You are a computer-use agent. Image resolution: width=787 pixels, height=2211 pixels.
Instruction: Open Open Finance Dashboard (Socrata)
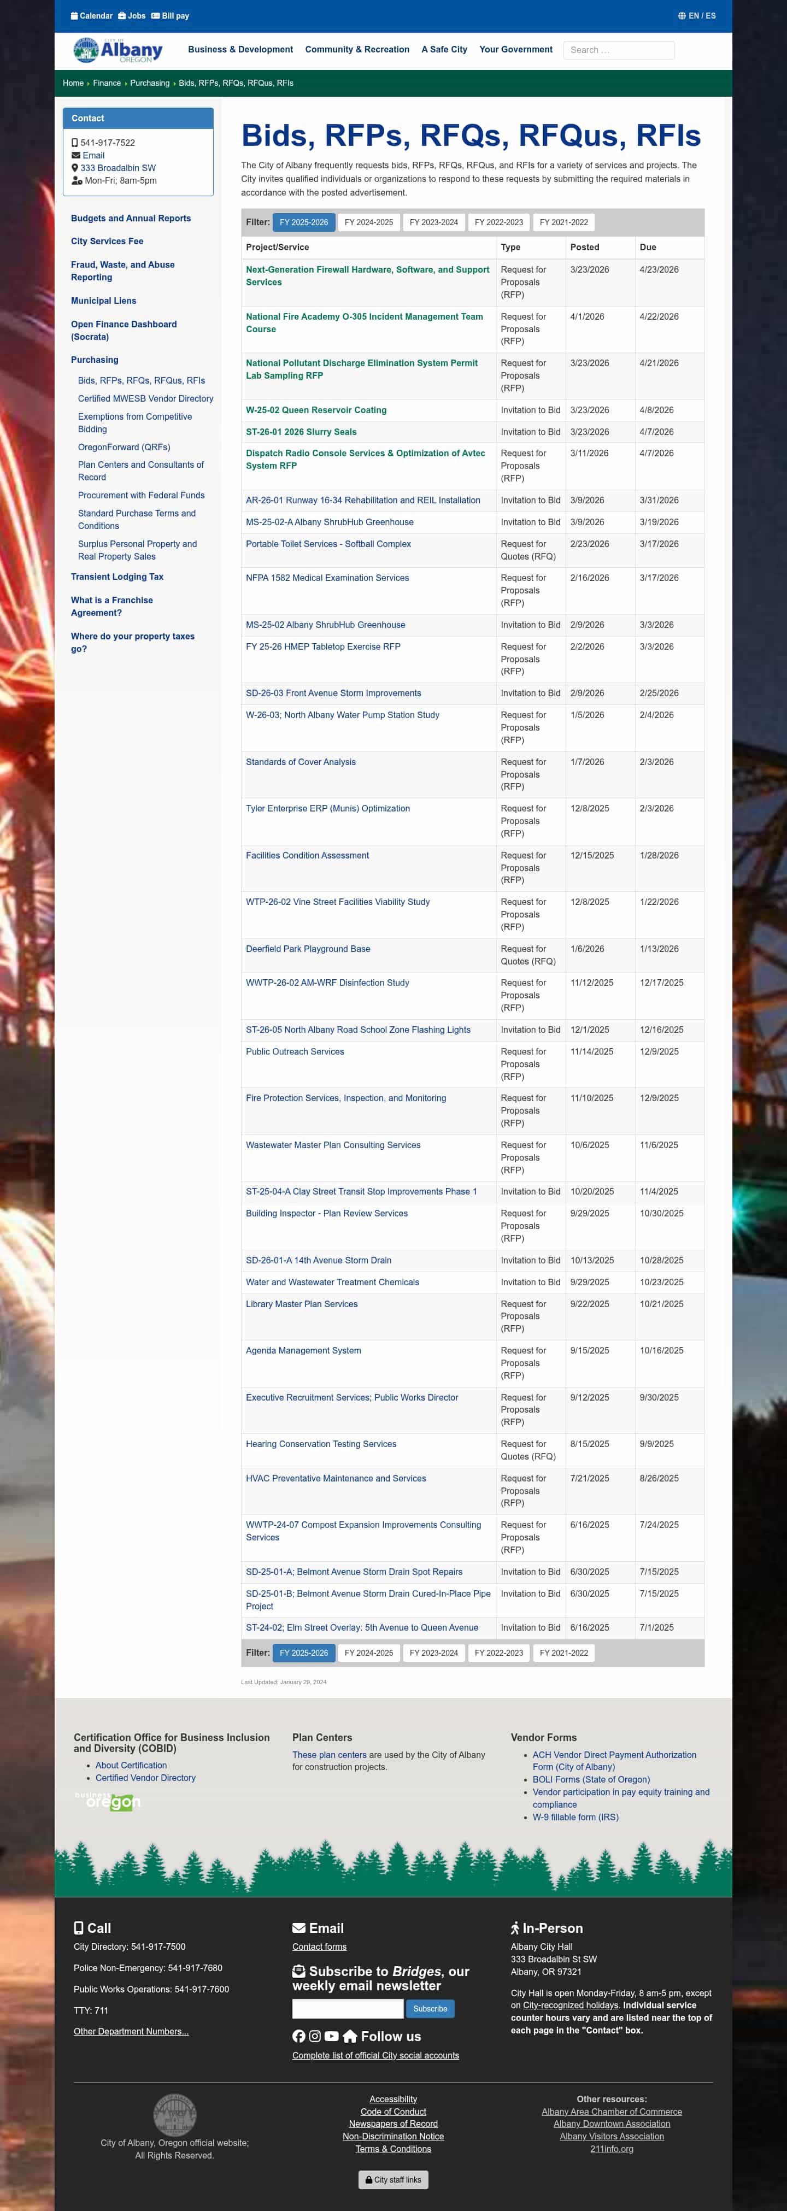(x=124, y=331)
